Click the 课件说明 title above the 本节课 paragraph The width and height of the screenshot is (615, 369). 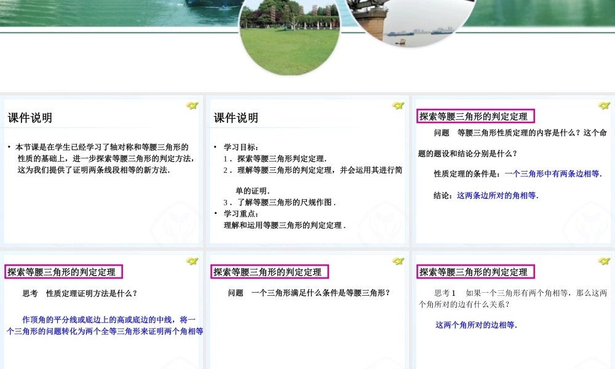pyautogui.click(x=30, y=117)
